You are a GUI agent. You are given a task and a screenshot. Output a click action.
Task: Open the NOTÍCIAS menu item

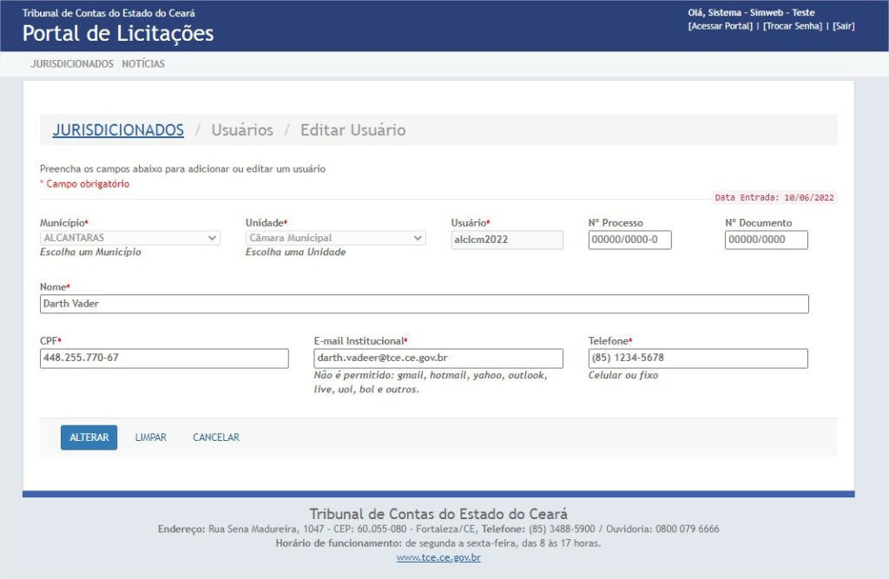(143, 64)
